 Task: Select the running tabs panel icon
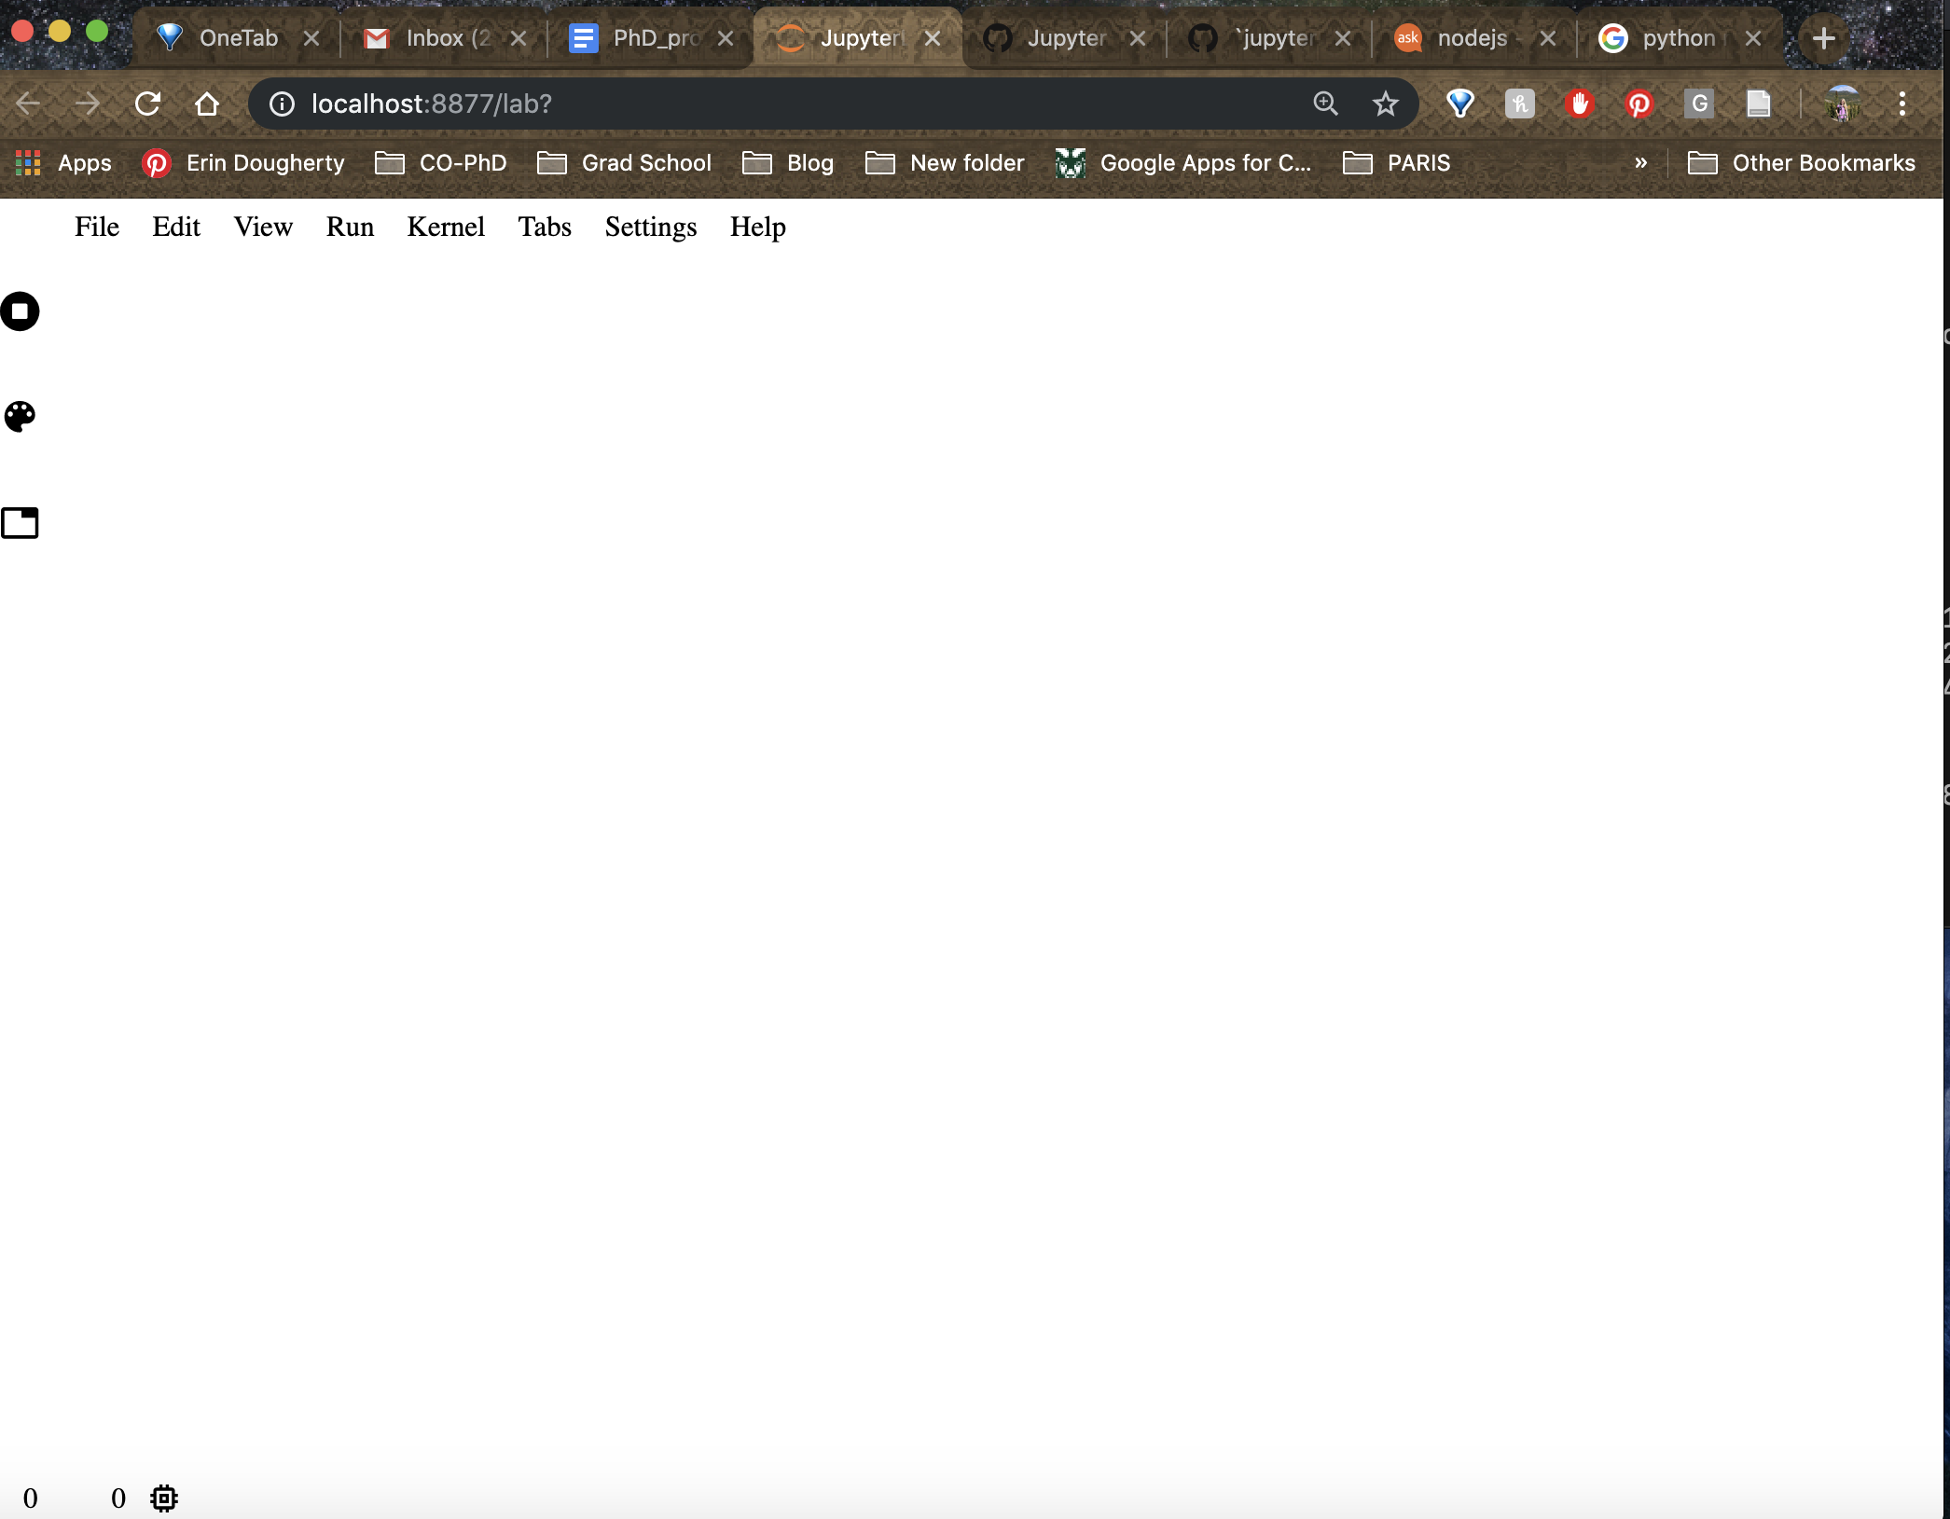coord(20,523)
